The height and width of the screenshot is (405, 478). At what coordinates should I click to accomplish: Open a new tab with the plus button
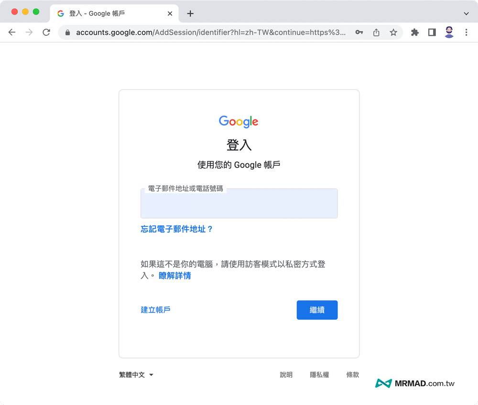coord(190,13)
